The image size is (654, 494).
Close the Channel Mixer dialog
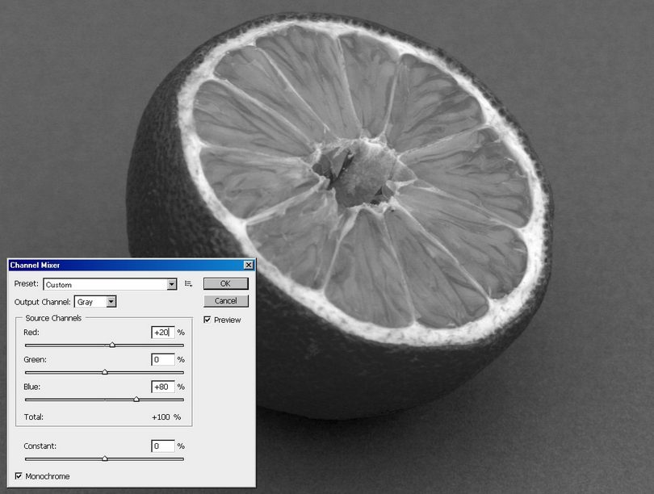coord(248,265)
